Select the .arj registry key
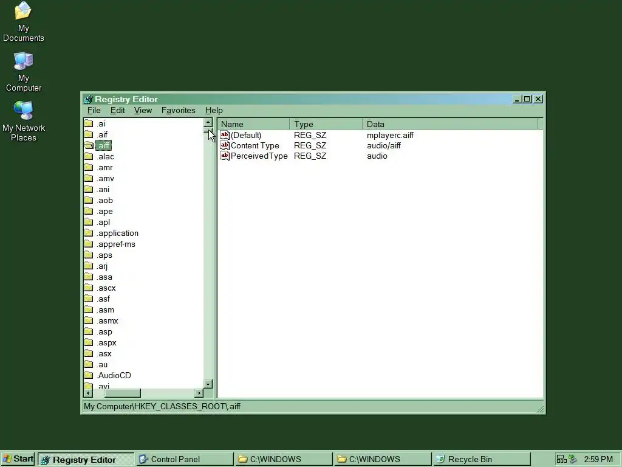The width and height of the screenshot is (622, 467). click(102, 266)
